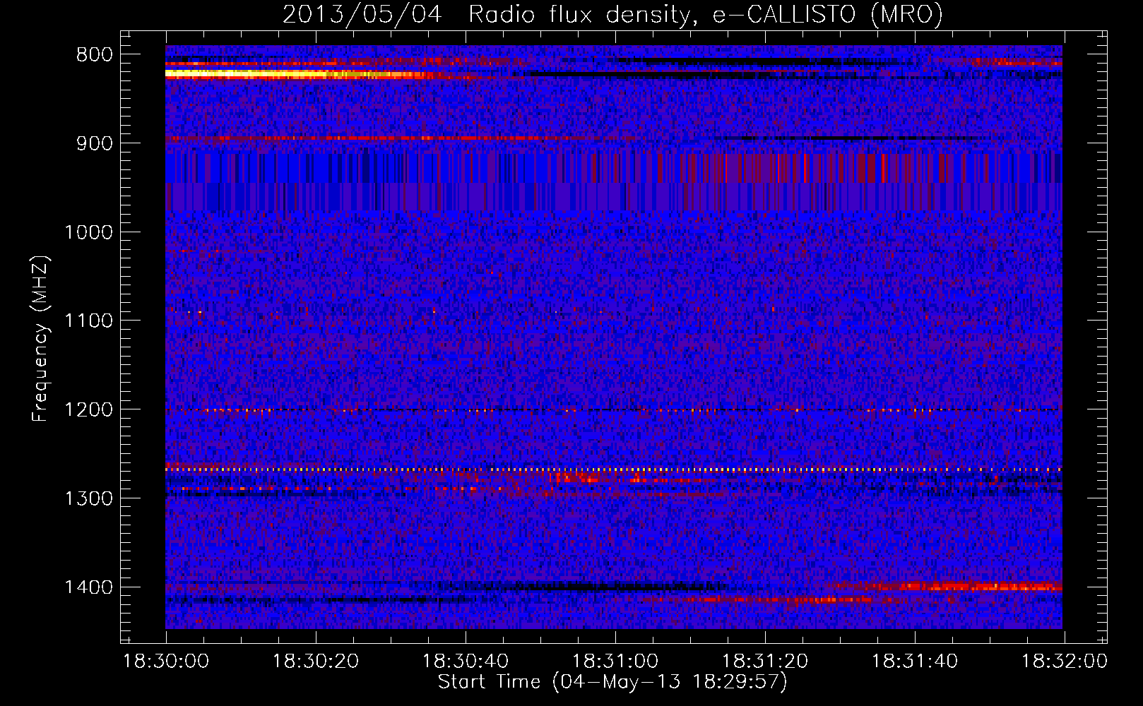
Task: Click the 18:30:20 time tick label
Action: point(316,662)
